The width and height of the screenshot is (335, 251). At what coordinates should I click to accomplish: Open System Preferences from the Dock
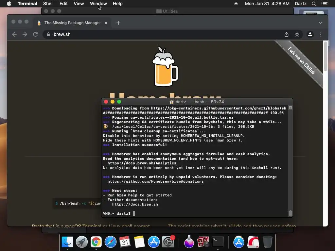point(168,242)
